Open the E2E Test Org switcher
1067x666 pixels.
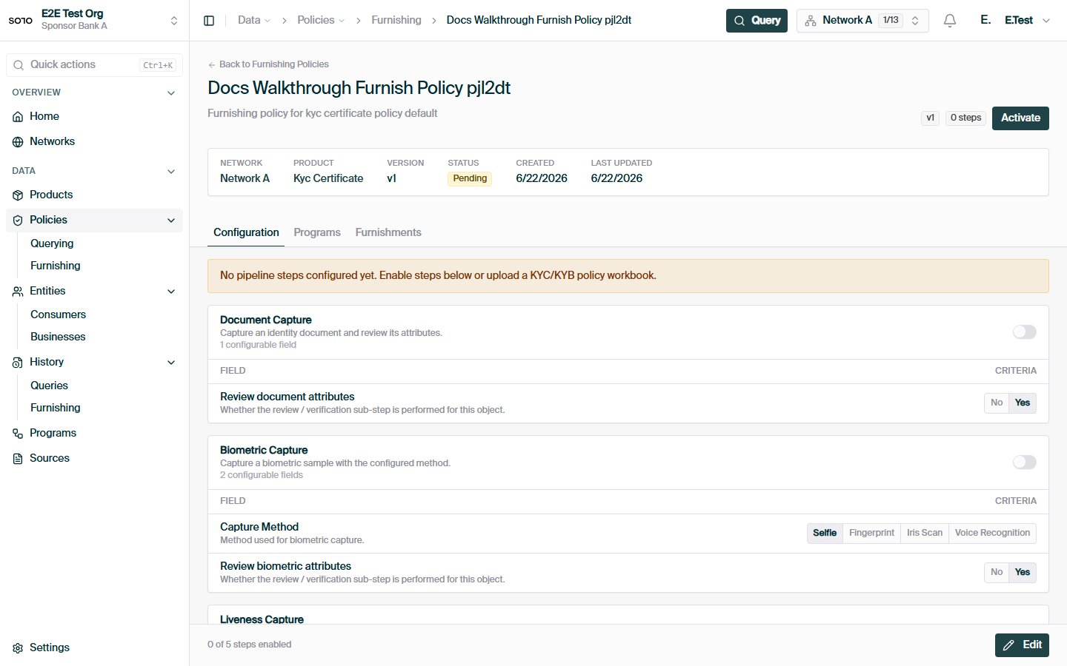[x=94, y=20]
